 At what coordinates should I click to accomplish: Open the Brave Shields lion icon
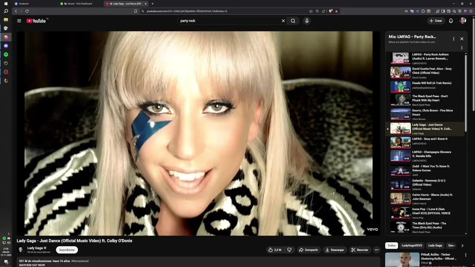[x=330, y=11]
